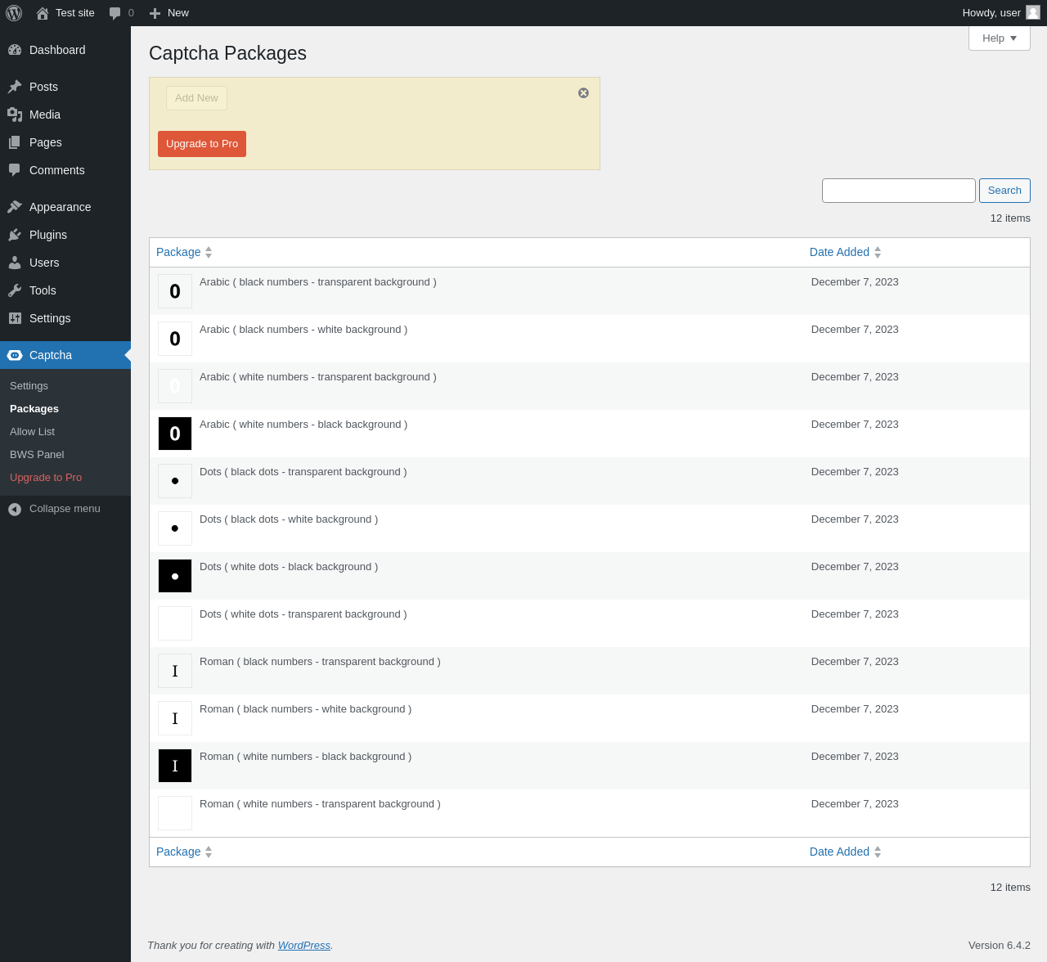Open Media library icon in sidebar
1047x962 pixels.
pos(15,115)
